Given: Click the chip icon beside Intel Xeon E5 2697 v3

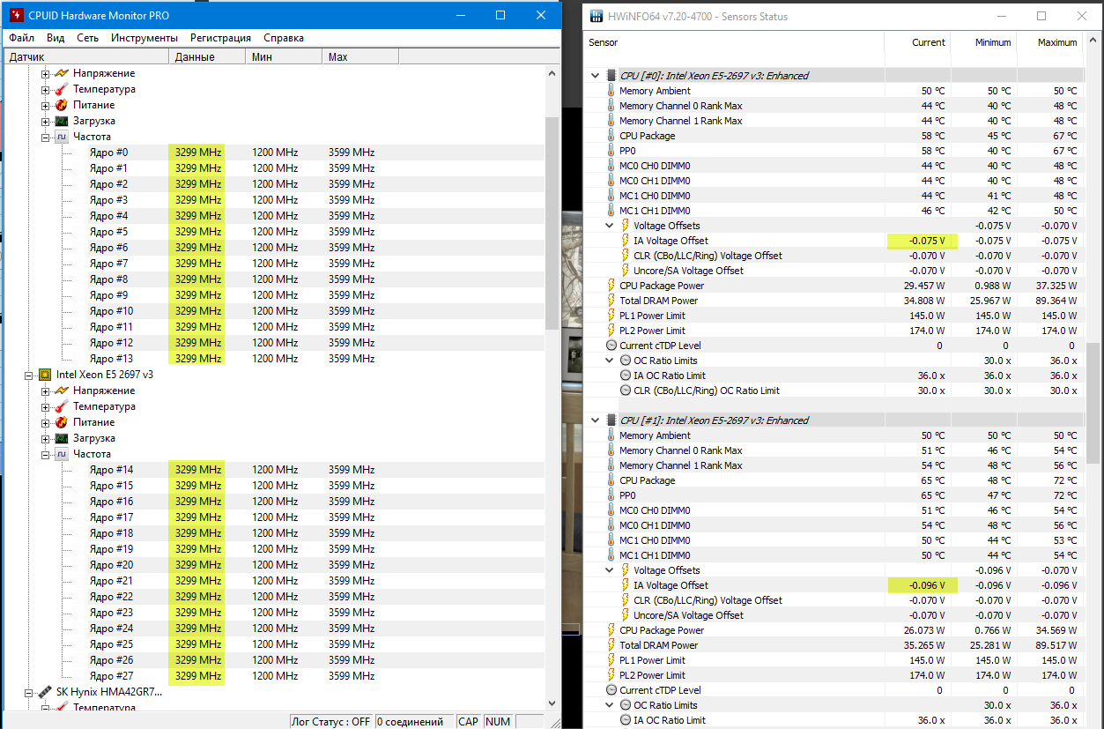Looking at the screenshot, I should tap(44, 375).
